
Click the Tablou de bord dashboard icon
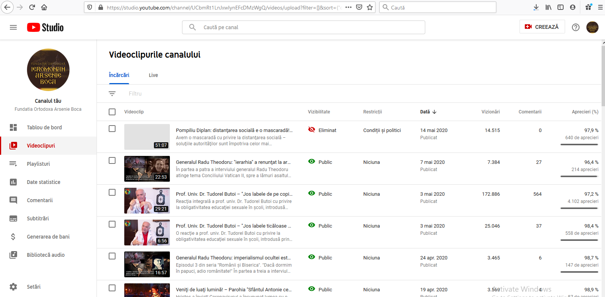(x=13, y=127)
